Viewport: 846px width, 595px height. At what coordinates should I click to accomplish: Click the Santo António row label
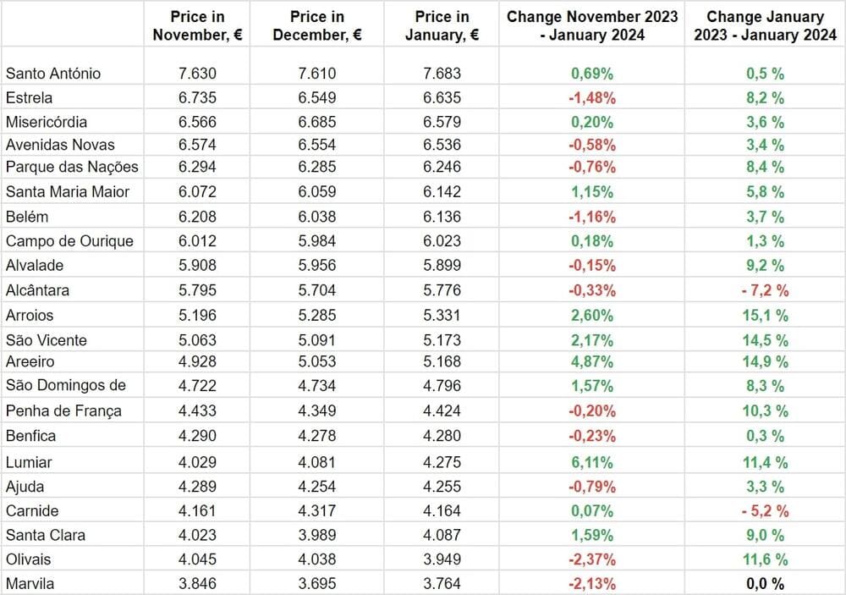[x=52, y=74]
